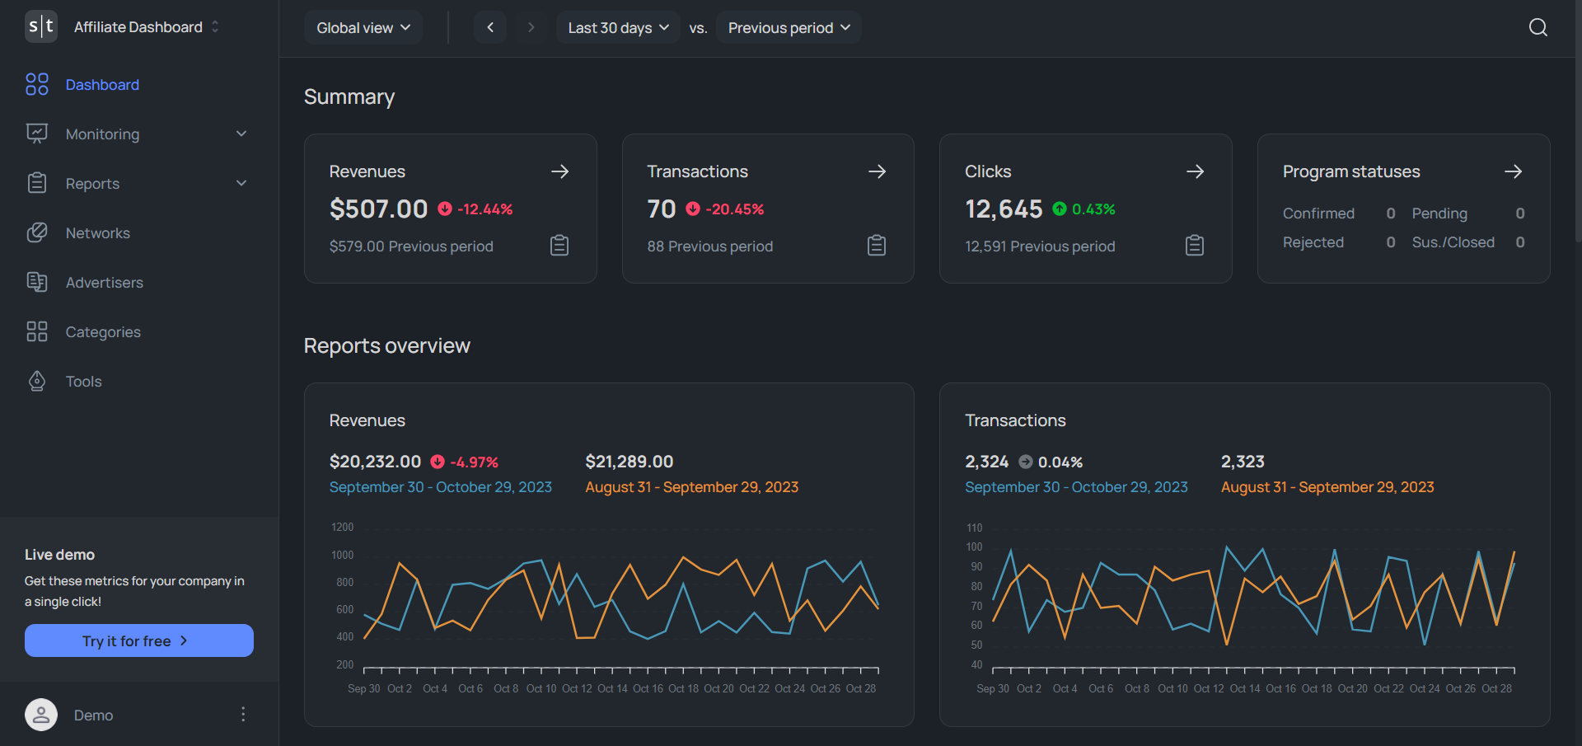Click the 2,324 transactions total
1582x746 pixels.
pos(987,462)
